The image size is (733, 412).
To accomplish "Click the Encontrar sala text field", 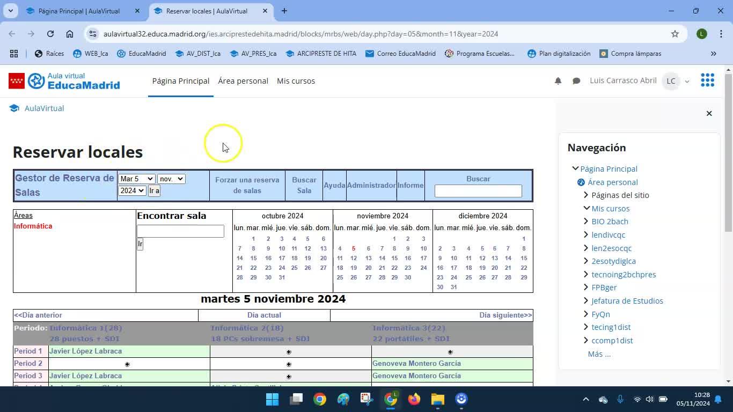I will pyautogui.click(x=180, y=231).
